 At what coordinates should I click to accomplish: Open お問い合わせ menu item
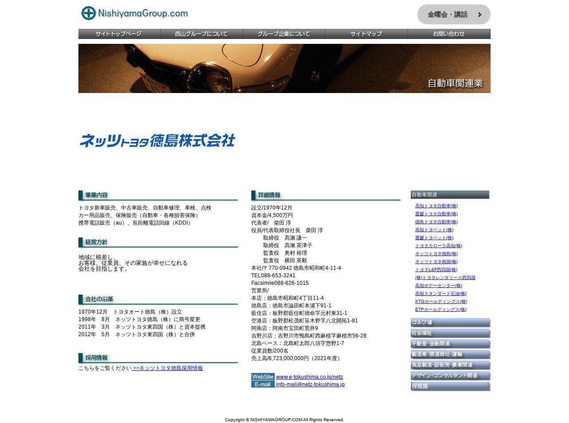coord(449,34)
